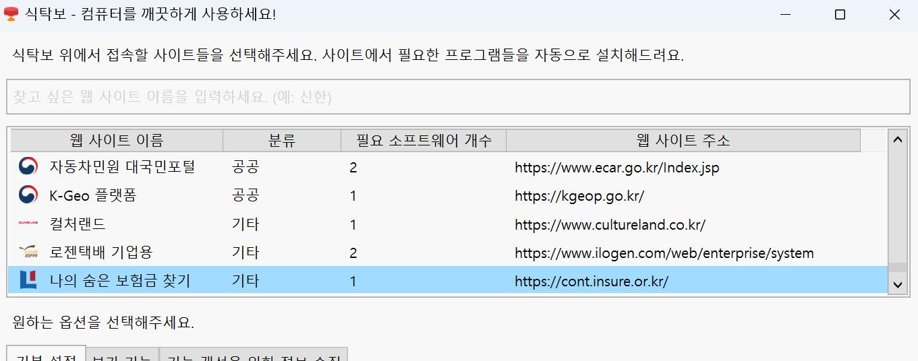Click software count 2 in 자동차민원 row
918x361 pixels.
pos(353,167)
